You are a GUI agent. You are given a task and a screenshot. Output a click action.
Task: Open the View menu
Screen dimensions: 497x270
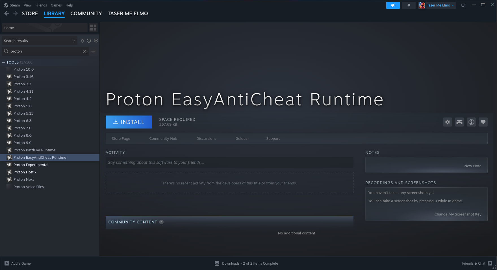(x=28, y=5)
